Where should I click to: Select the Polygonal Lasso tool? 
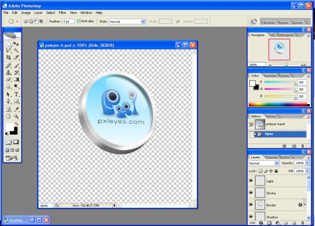(x=8, y=50)
